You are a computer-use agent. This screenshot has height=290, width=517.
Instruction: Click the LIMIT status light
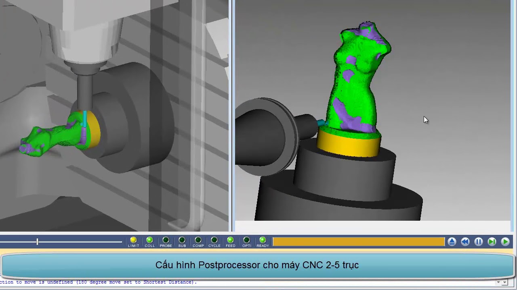133,242
